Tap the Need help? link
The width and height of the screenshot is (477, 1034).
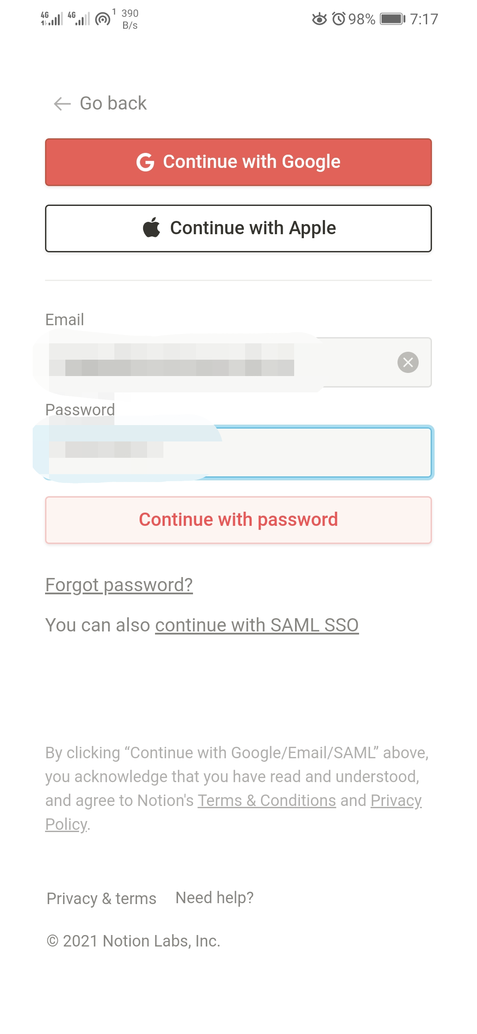(215, 897)
